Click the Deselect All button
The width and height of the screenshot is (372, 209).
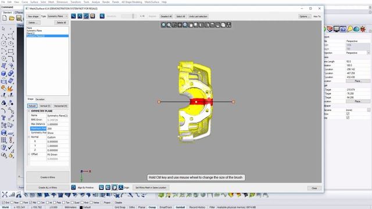(166, 16)
